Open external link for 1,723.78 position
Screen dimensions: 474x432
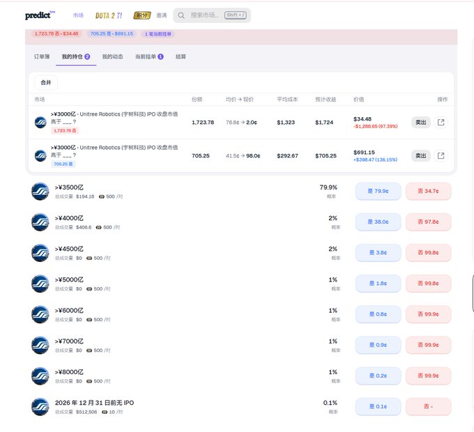[441, 123]
